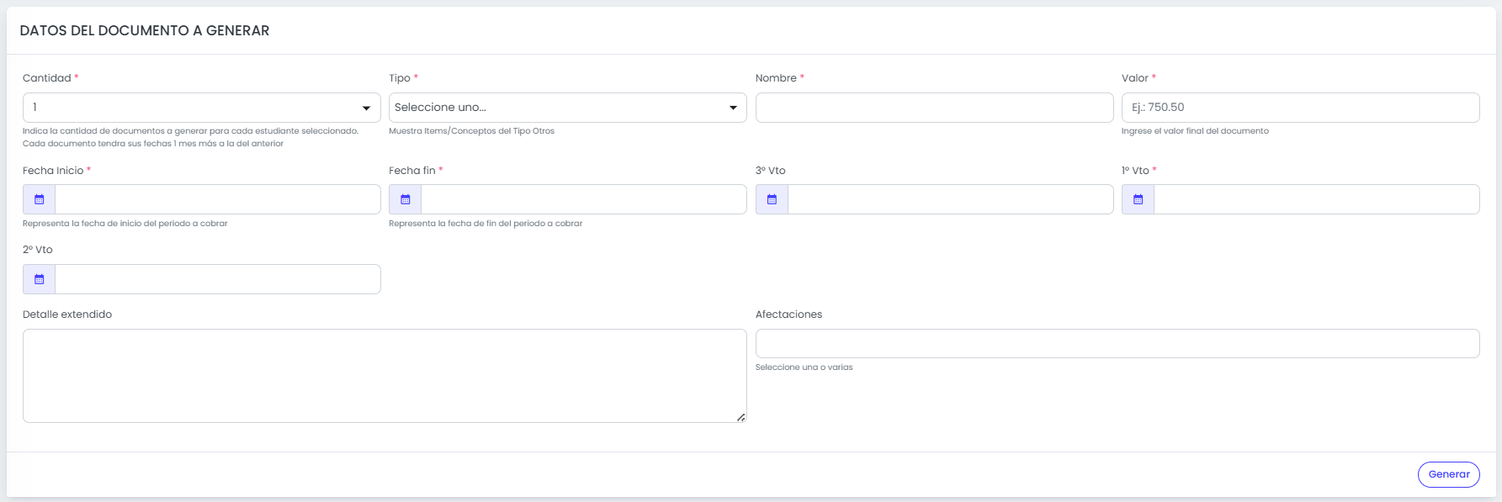Open calendar icon for Fecha fin
This screenshot has height=502, width=1502.
tap(405, 199)
